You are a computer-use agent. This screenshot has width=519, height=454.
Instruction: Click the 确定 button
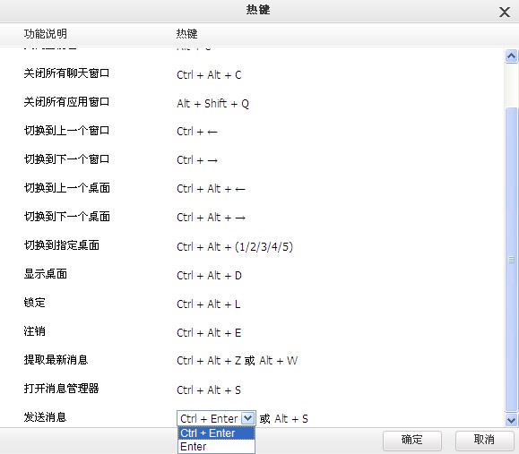[412, 440]
